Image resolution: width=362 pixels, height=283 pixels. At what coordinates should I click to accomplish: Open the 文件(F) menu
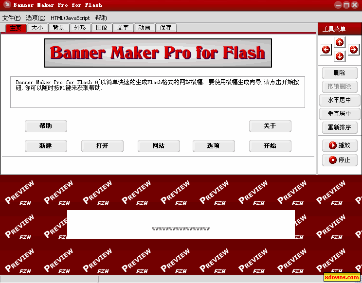(x=11, y=18)
